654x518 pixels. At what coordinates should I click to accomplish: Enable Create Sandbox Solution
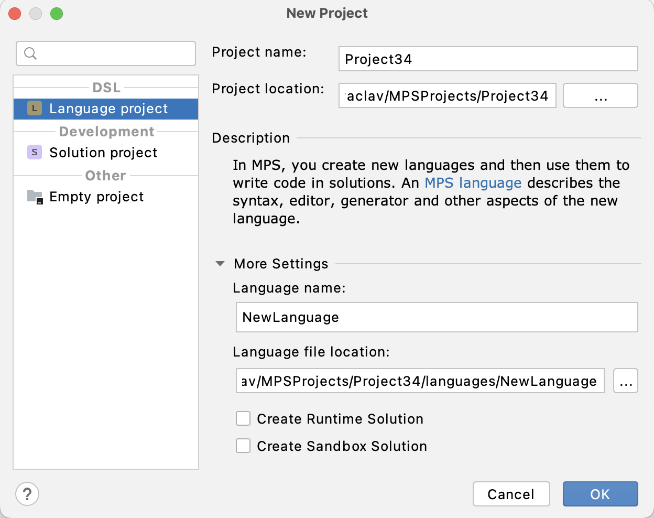(243, 446)
